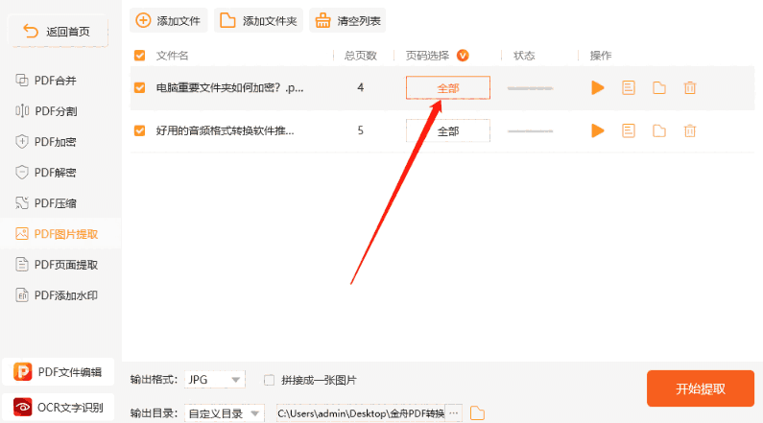Open PDF添加水印 in the sidebar
The width and height of the screenshot is (763, 423).
(57, 295)
